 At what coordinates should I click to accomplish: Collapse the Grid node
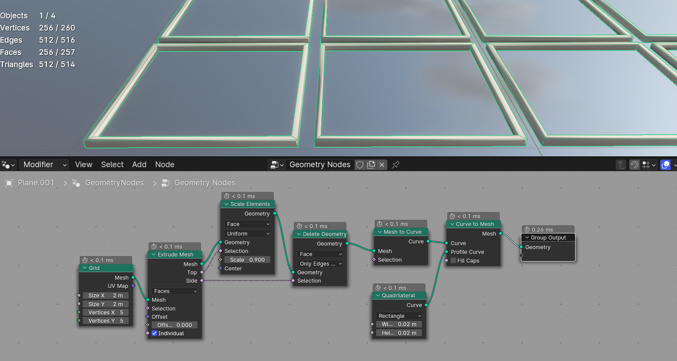click(85, 268)
